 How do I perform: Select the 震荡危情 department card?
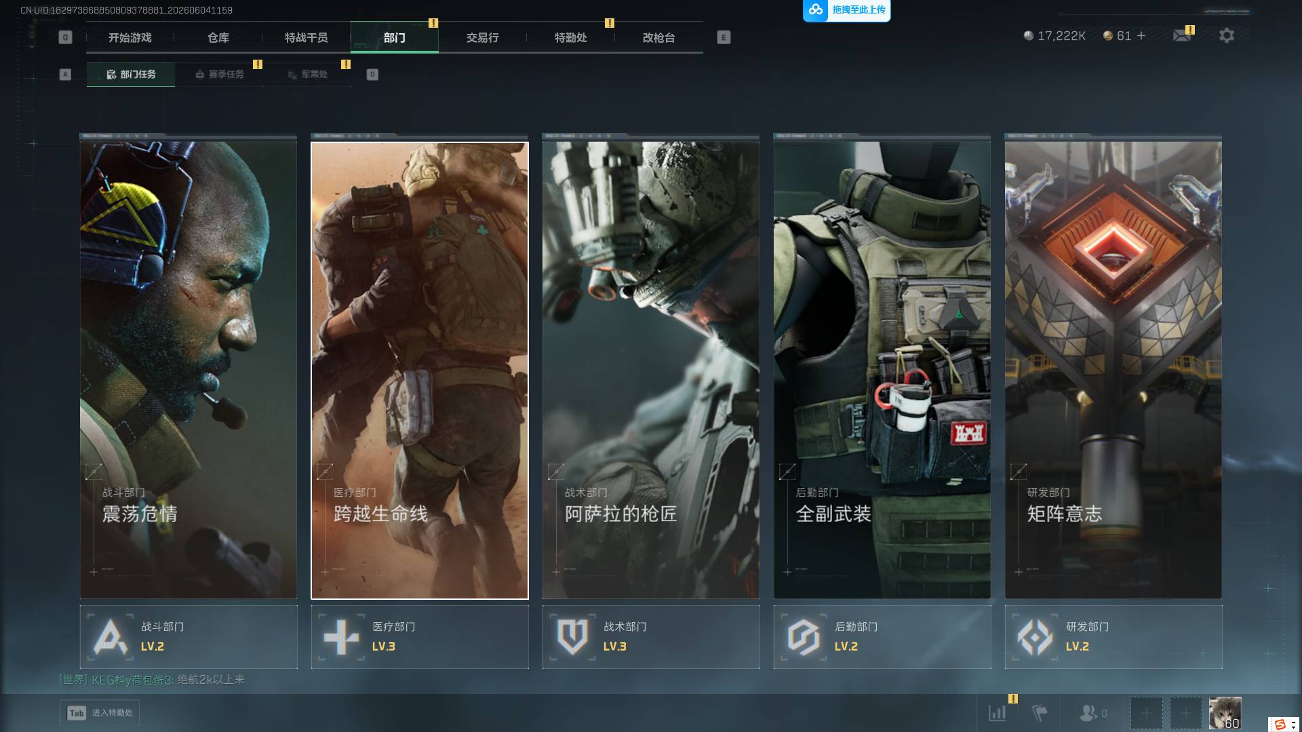pos(189,370)
